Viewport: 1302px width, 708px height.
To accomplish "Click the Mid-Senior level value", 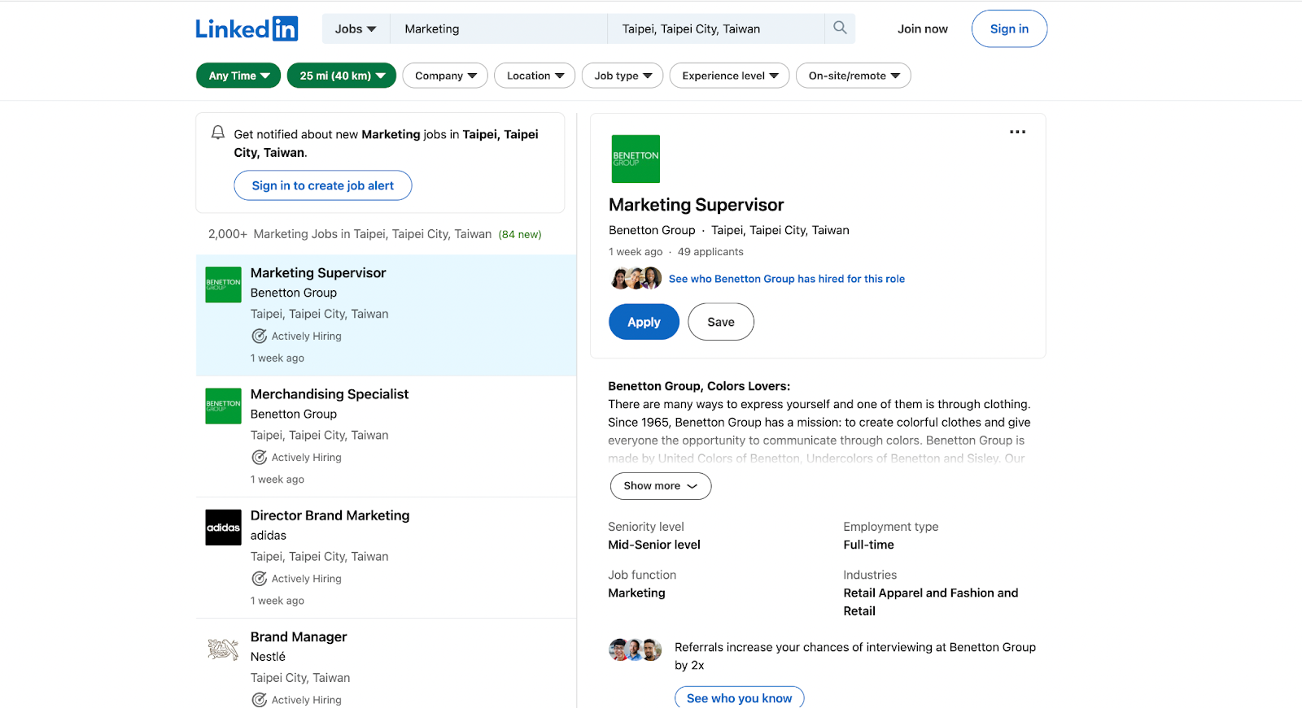I will pyautogui.click(x=654, y=545).
